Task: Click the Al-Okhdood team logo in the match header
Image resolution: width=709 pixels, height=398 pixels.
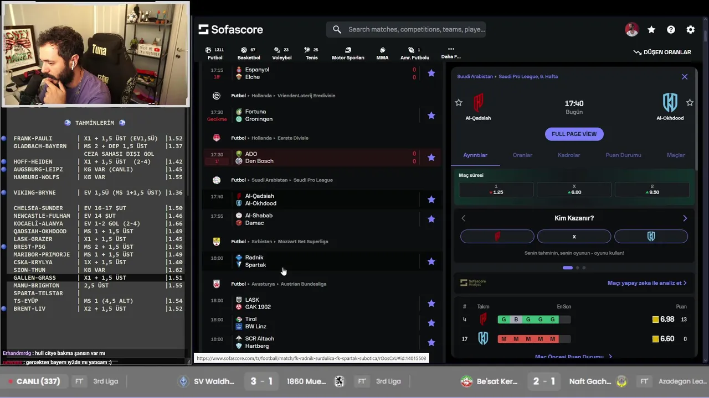Action: tap(670, 103)
